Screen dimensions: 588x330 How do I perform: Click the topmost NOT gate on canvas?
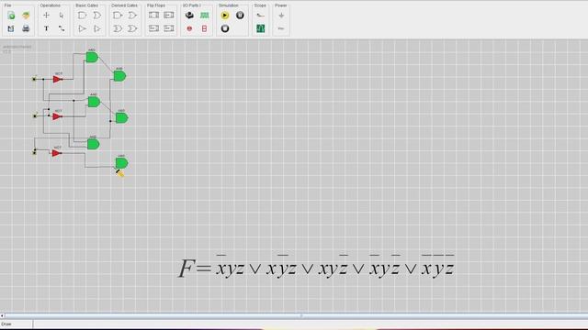pos(58,79)
